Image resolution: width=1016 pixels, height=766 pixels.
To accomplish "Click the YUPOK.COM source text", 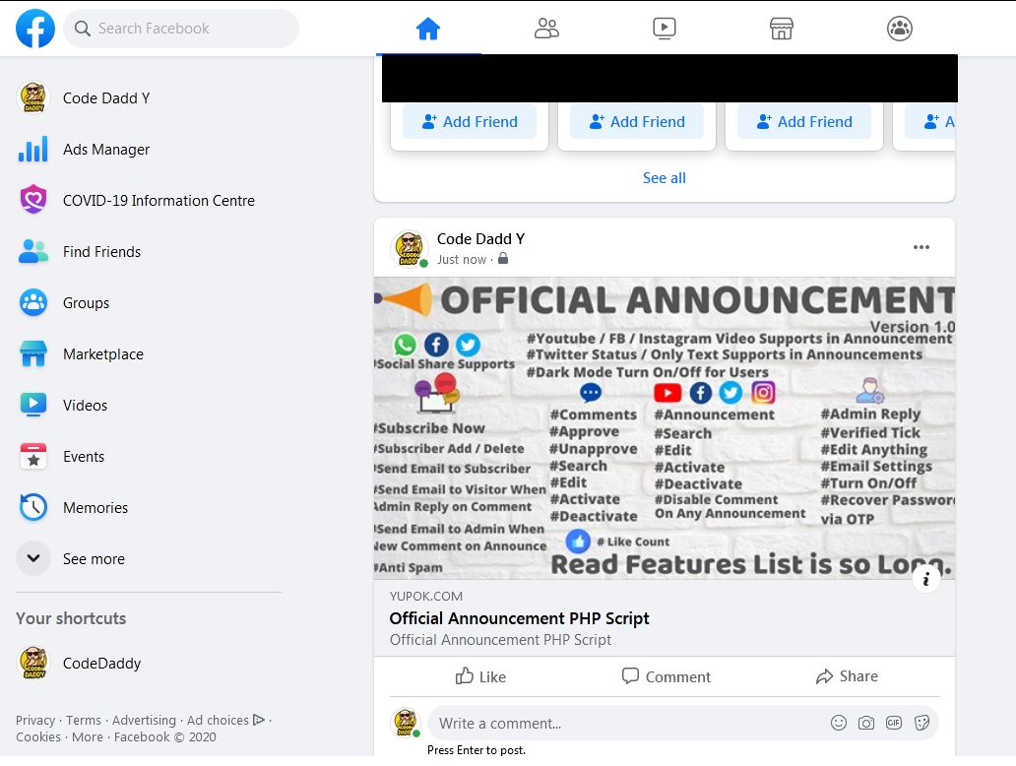I will pyautogui.click(x=425, y=597).
